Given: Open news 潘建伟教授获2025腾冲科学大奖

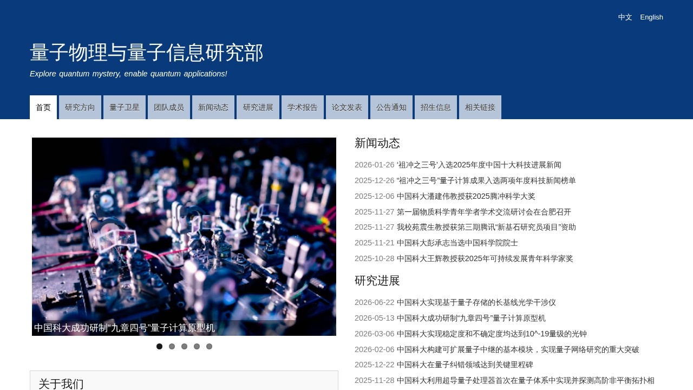Looking at the screenshot, I should coord(466,196).
